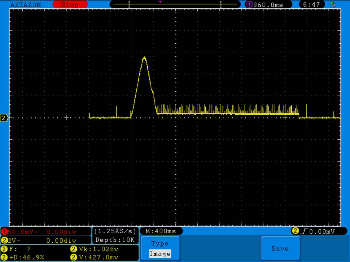Screen dimensions: 350x262
Task: Click the channel 1 red number badge
Action: pyautogui.click(x=4, y=232)
